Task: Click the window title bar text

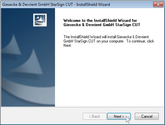Action: pyautogui.click(x=56, y=5)
